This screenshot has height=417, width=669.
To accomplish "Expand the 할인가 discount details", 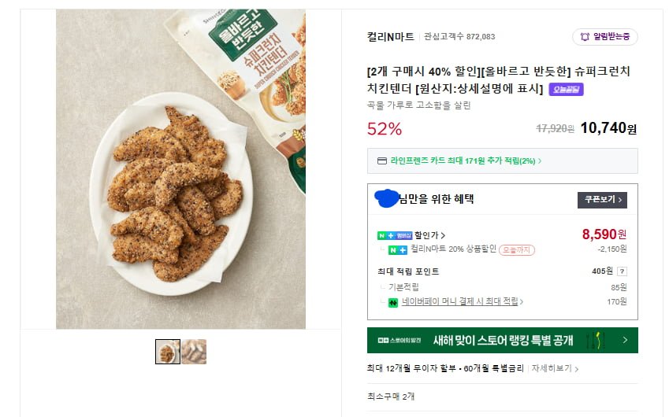I will 430,235.
